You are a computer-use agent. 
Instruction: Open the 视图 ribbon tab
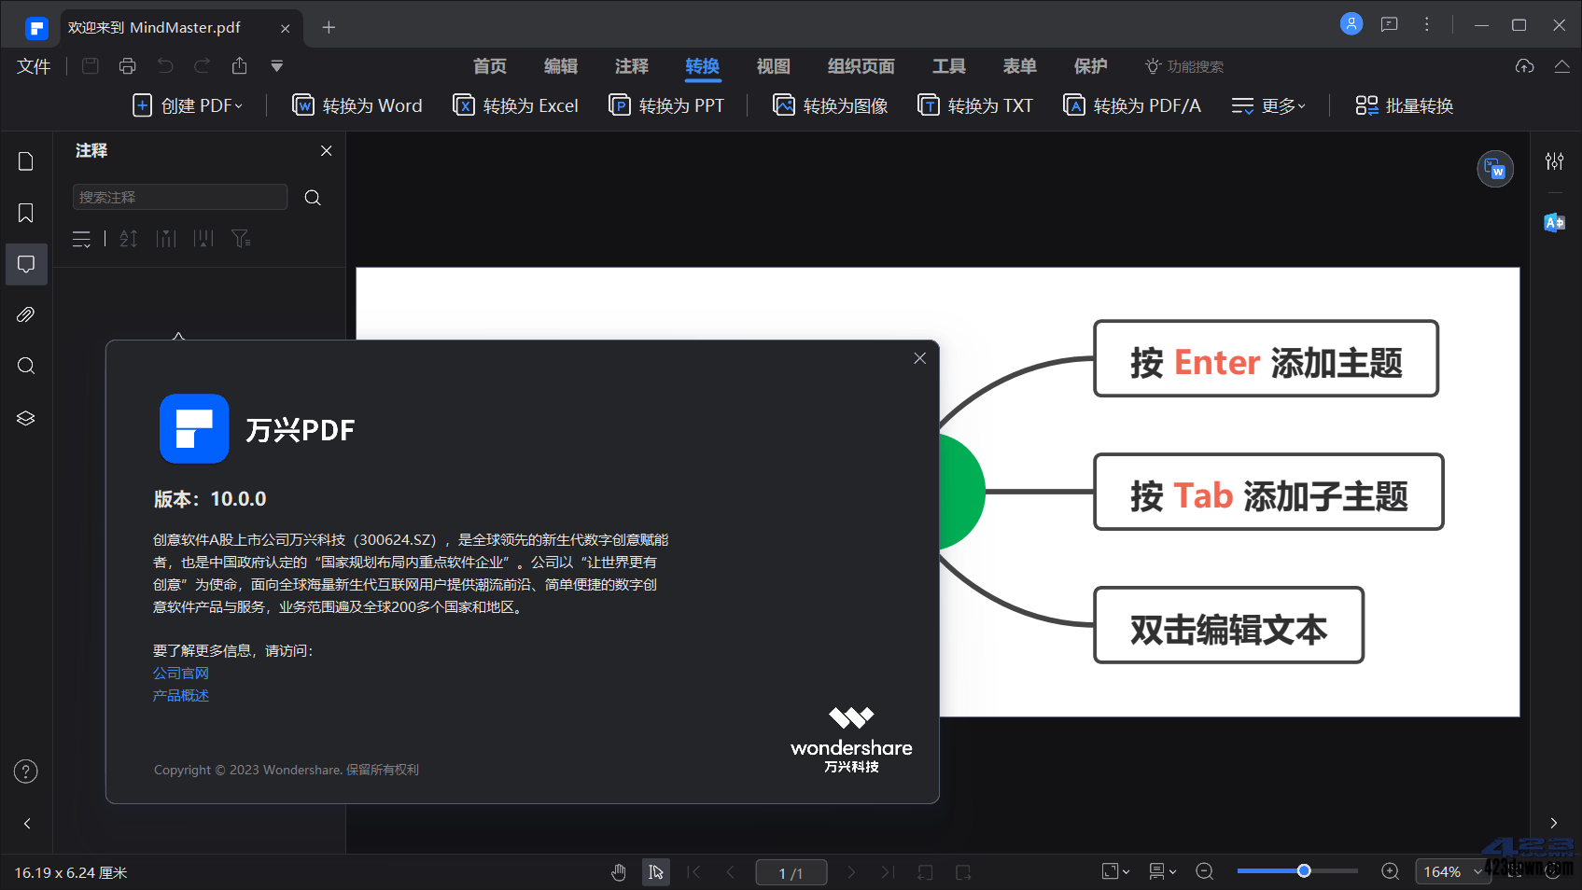click(x=773, y=66)
